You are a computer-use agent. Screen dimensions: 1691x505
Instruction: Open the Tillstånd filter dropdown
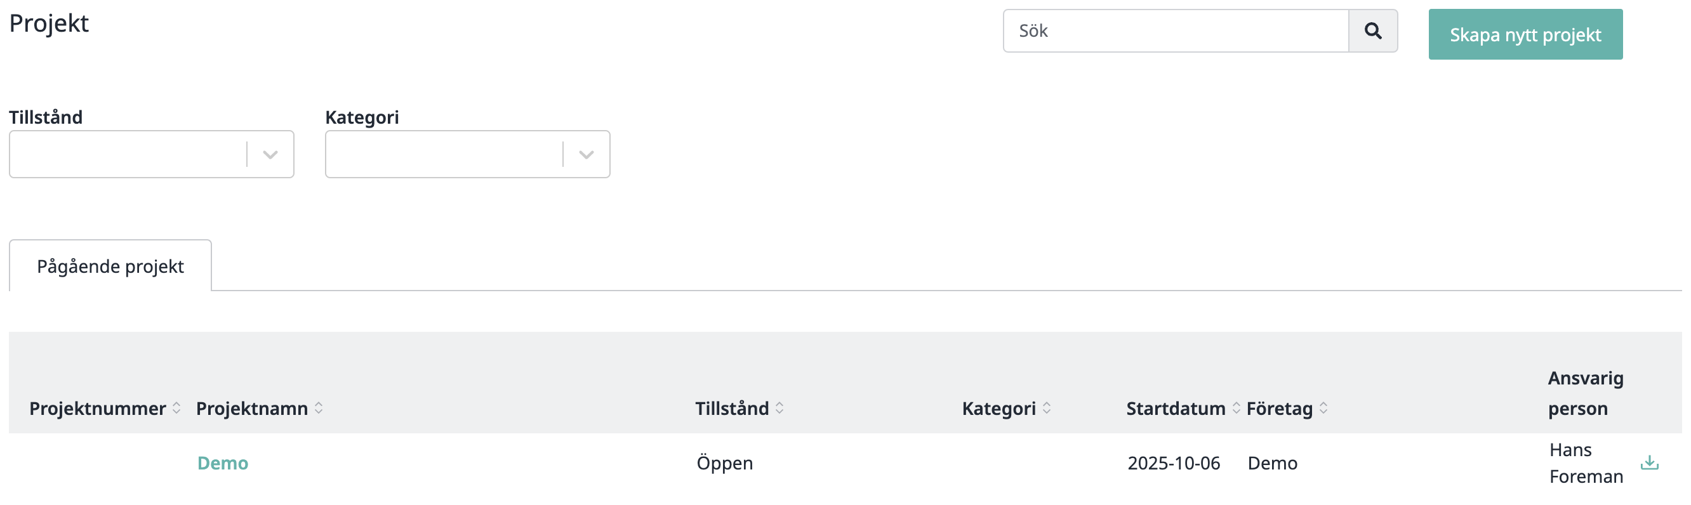click(128, 154)
